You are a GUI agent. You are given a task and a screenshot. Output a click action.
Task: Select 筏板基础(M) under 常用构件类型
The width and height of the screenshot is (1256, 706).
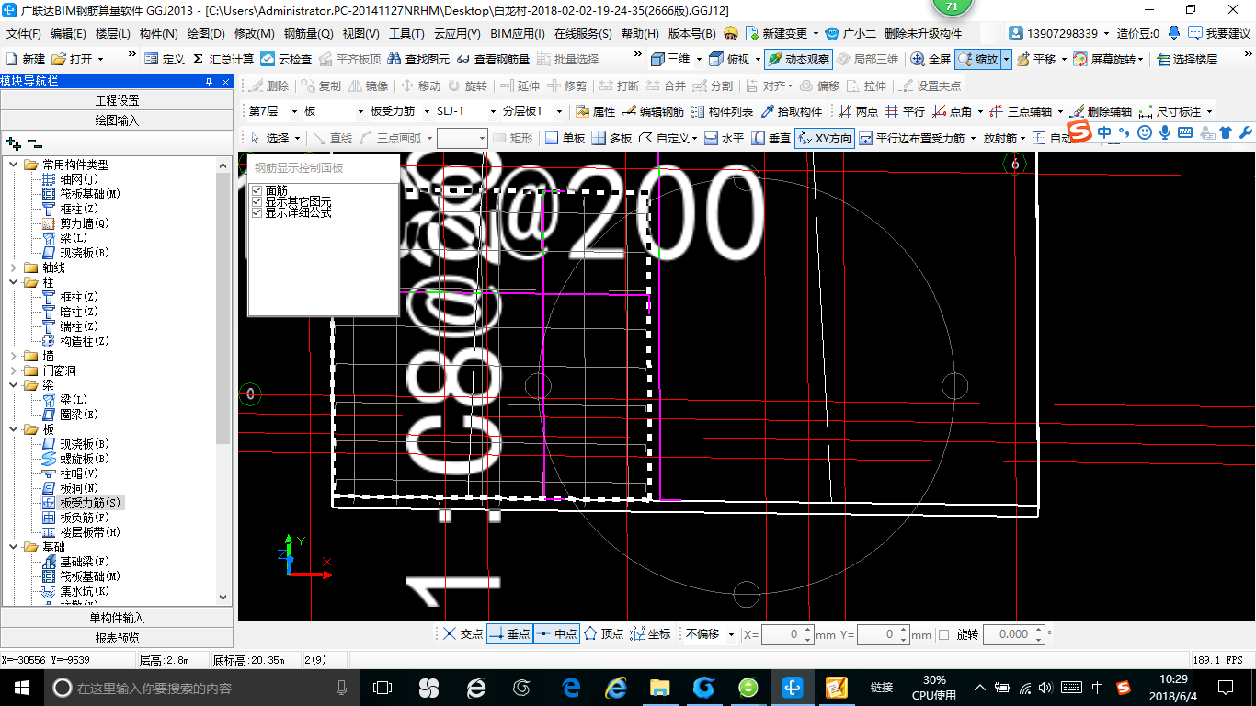(81, 194)
